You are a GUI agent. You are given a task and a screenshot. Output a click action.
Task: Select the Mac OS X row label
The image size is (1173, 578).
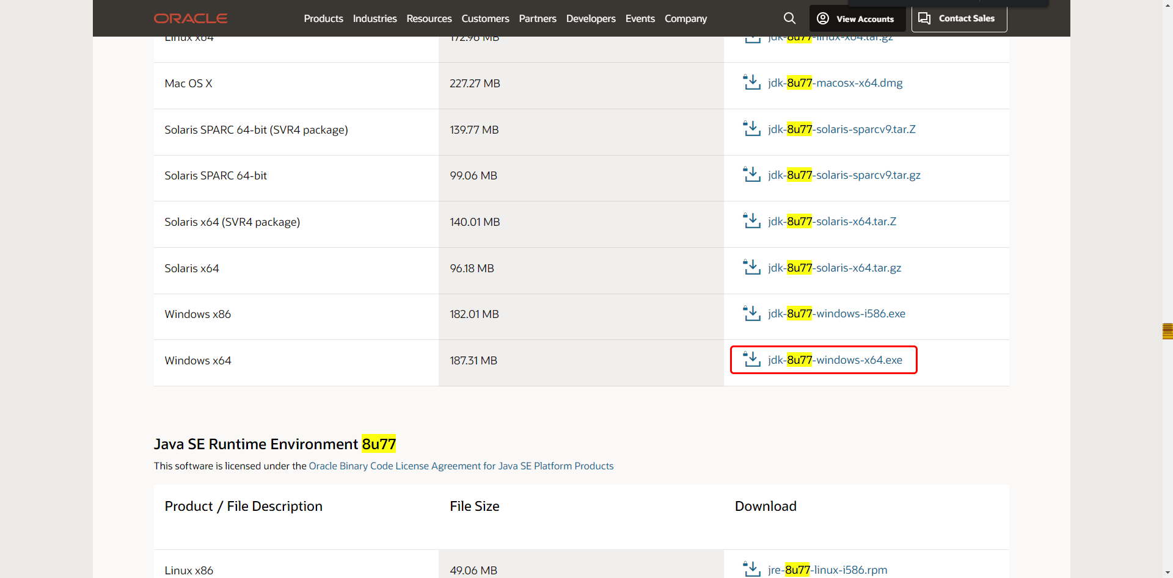pos(188,83)
